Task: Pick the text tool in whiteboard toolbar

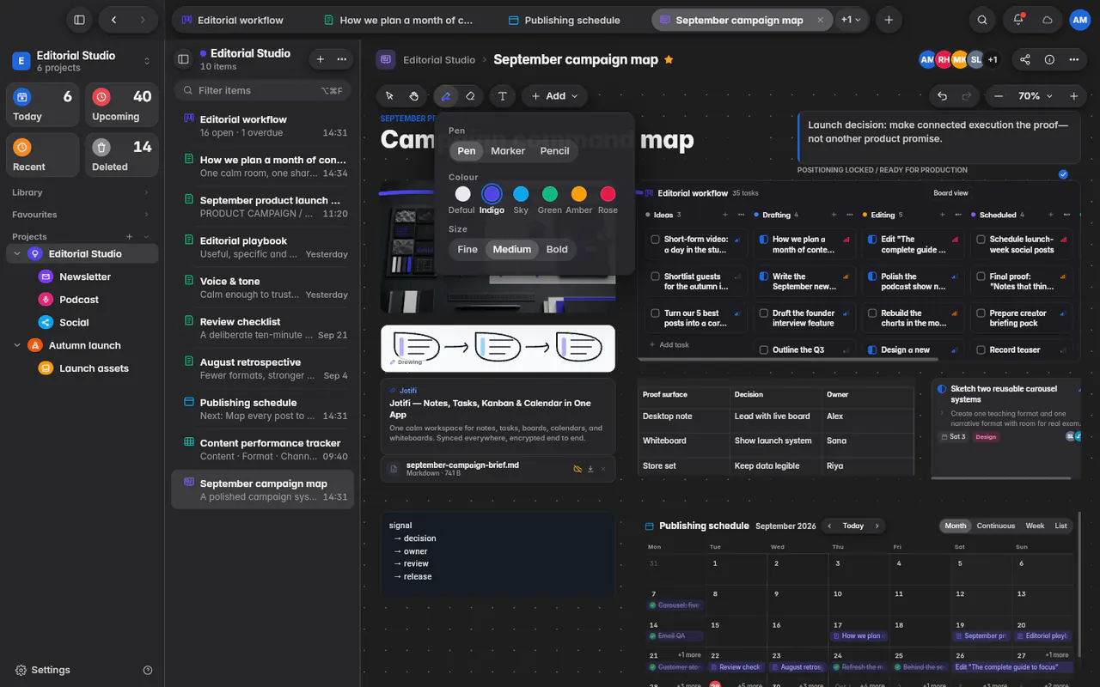Action: (503, 96)
